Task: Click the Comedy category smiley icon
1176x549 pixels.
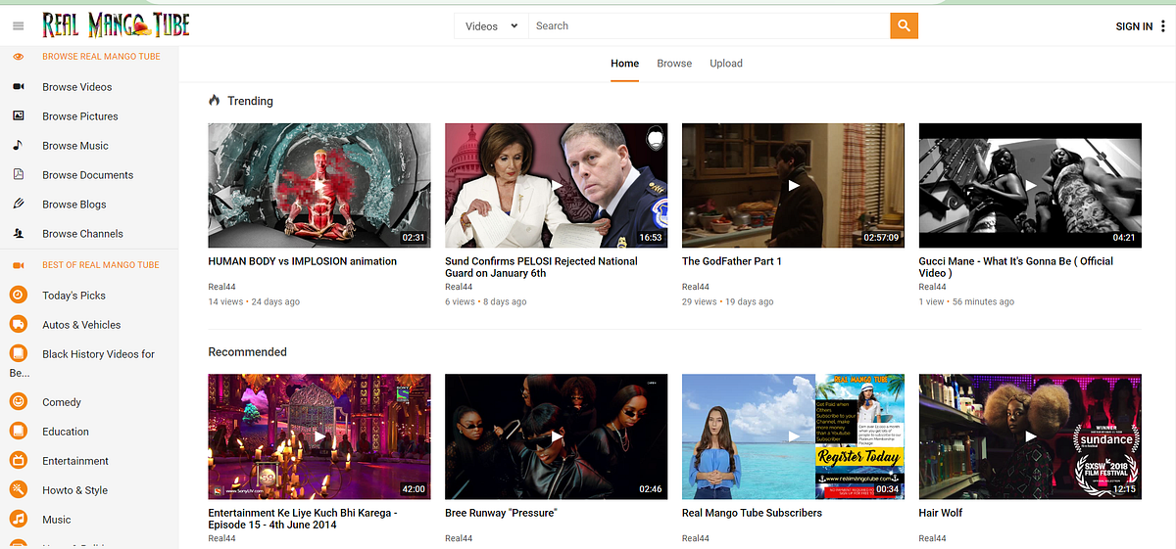Action: tap(18, 402)
